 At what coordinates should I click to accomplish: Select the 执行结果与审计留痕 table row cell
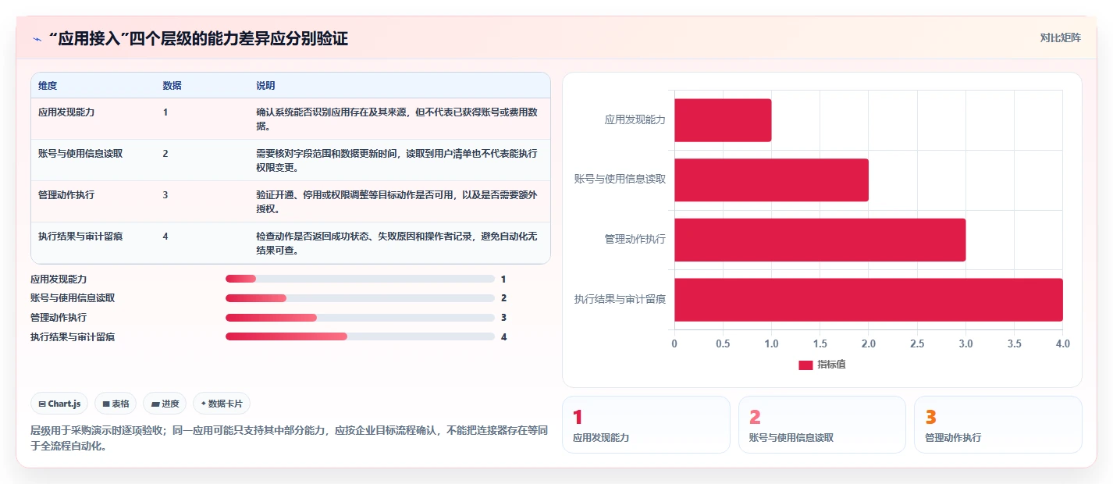80,236
